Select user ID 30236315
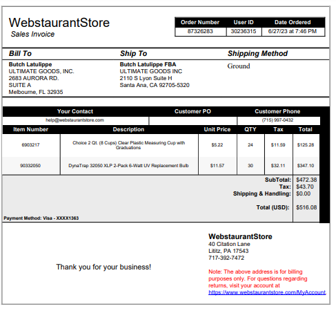 [244, 31]
